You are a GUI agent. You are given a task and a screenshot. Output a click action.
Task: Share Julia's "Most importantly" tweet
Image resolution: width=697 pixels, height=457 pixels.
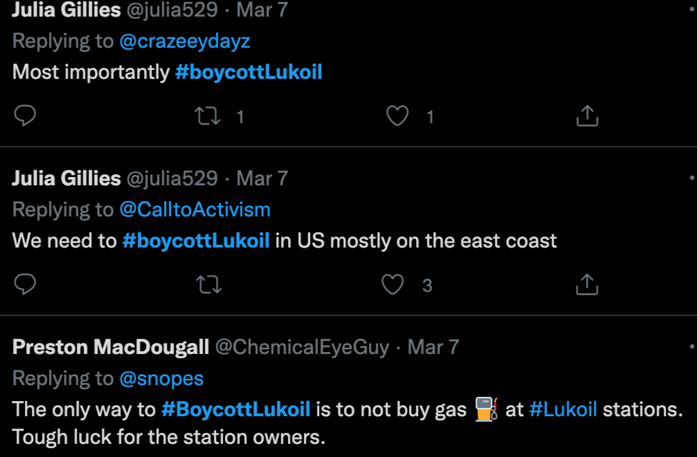click(x=587, y=116)
